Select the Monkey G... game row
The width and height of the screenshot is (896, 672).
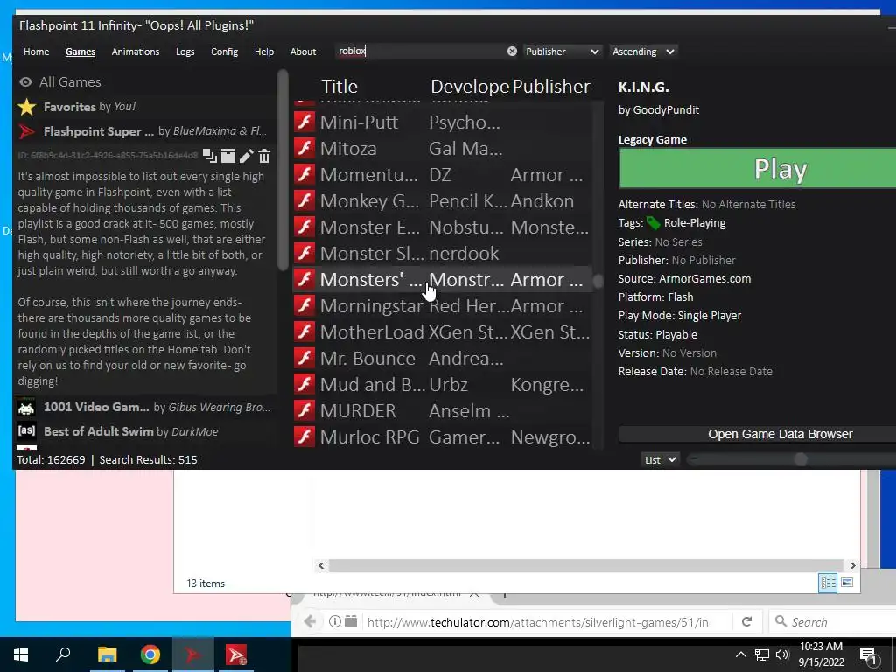[442, 200]
